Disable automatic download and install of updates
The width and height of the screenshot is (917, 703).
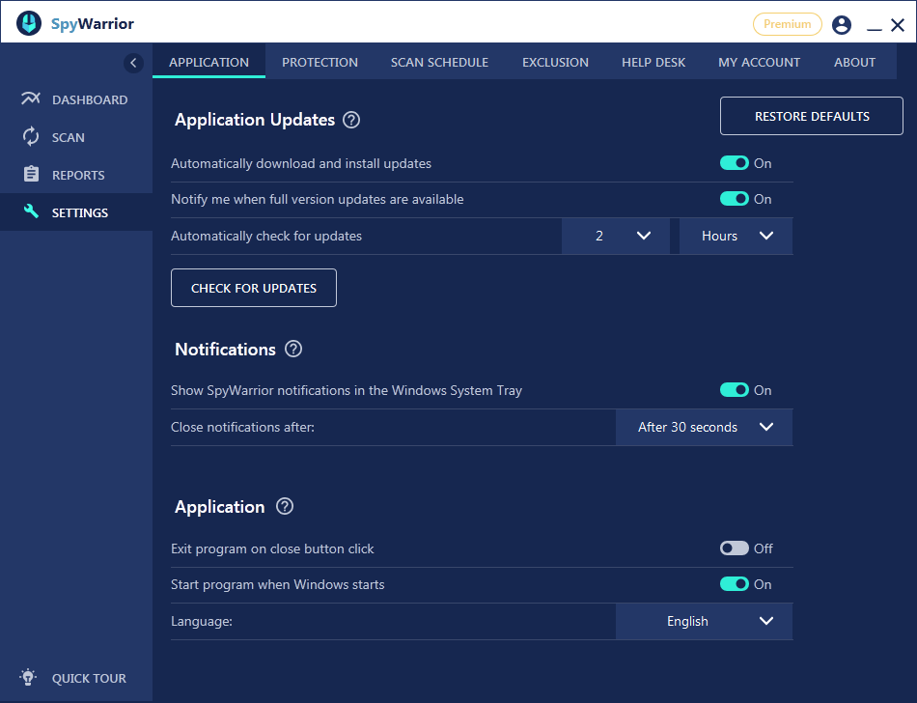click(x=736, y=163)
